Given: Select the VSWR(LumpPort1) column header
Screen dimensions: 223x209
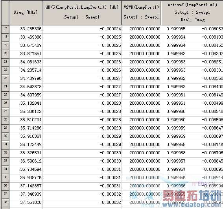Looking at the screenshot, I should point(141,13).
